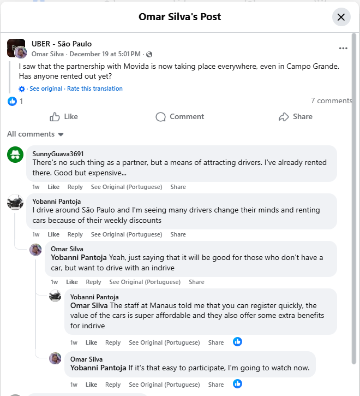Like SunnyGuava3691's comment
This screenshot has width=360, height=396.
[53, 187]
